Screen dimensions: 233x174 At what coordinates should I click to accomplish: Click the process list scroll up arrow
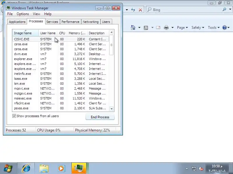(x=112, y=32)
